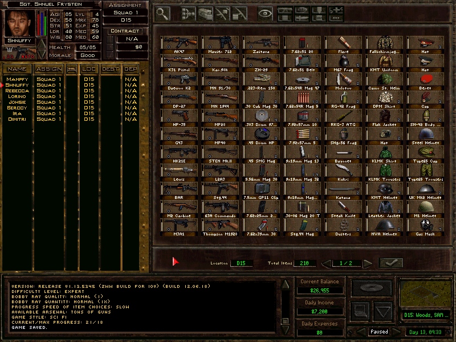Switch to previous merc with up arrow

tap(42, 44)
